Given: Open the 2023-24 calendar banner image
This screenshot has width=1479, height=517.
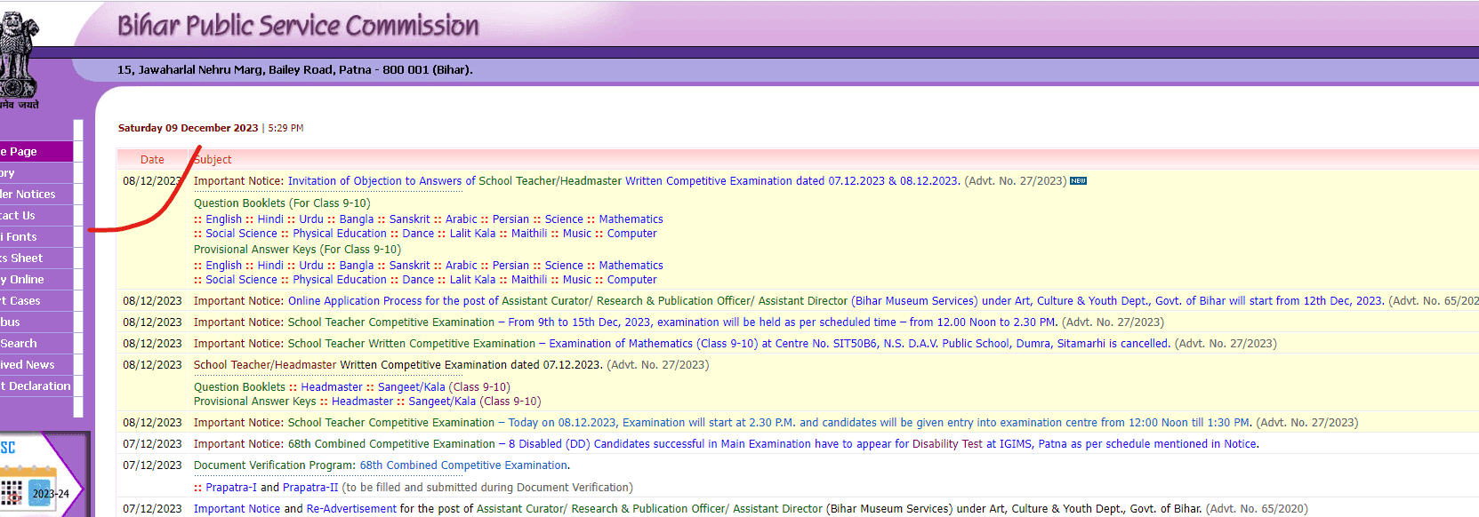Looking at the screenshot, I should 40,487.
